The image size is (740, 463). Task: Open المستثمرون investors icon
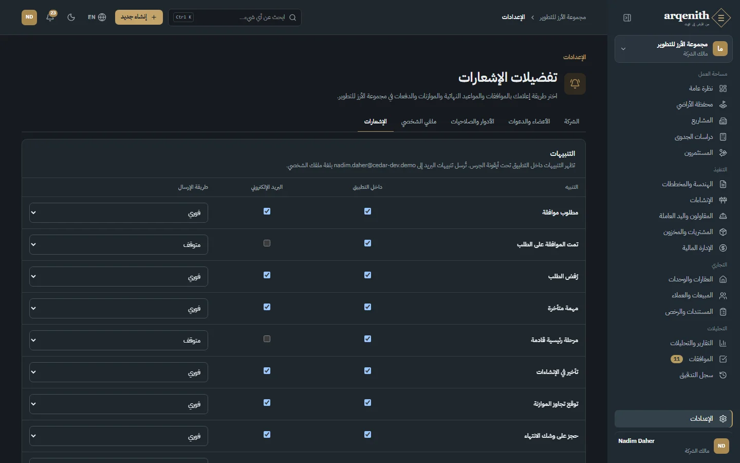(723, 153)
